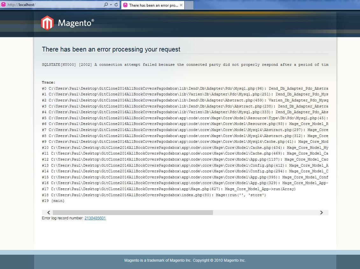The image size is (360, 269).
Task: Click trace line #3 Pdo Abstract.php(238)
Action: [185, 106]
